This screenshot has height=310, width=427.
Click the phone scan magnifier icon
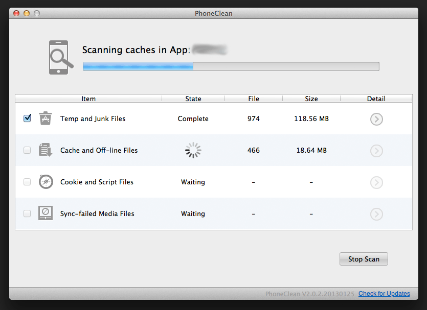pyautogui.click(x=61, y=57)
